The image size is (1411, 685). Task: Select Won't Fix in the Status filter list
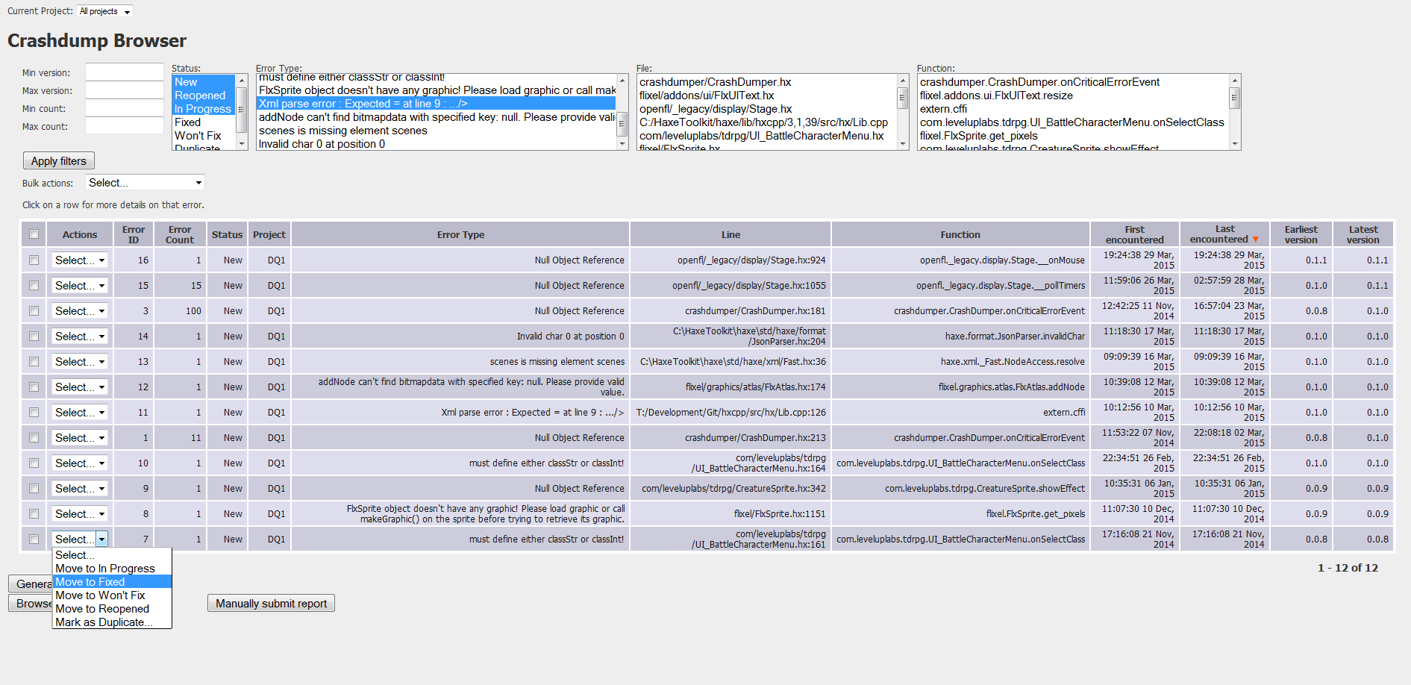[204, 136]
